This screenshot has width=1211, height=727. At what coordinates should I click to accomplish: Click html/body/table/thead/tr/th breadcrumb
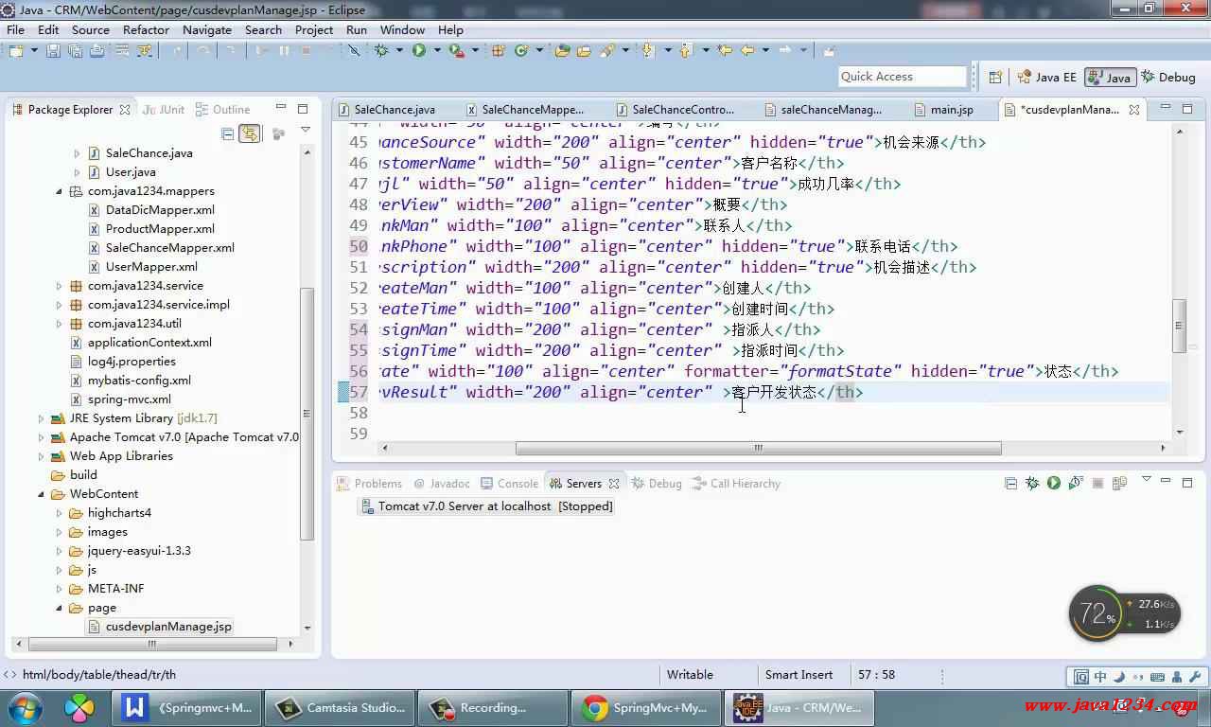[x=98, y=675]
